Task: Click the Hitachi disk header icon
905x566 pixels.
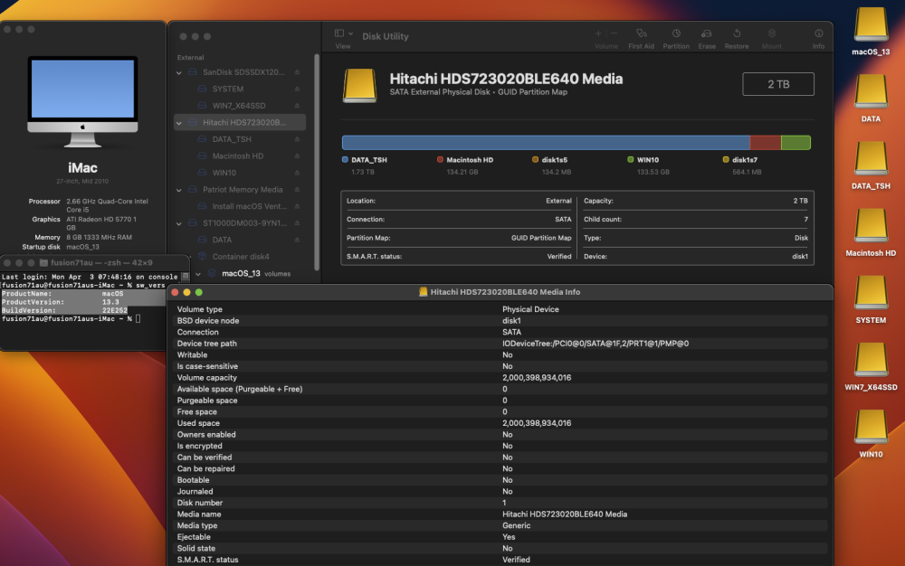Action: pos(359,85)
